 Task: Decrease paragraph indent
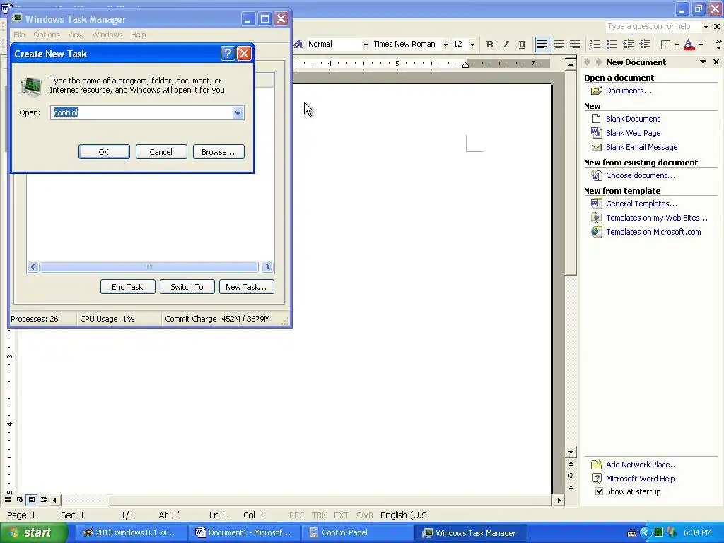629,45
